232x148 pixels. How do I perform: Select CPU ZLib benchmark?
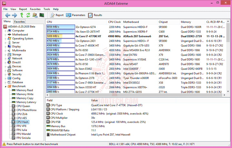(x=22, y=114)
